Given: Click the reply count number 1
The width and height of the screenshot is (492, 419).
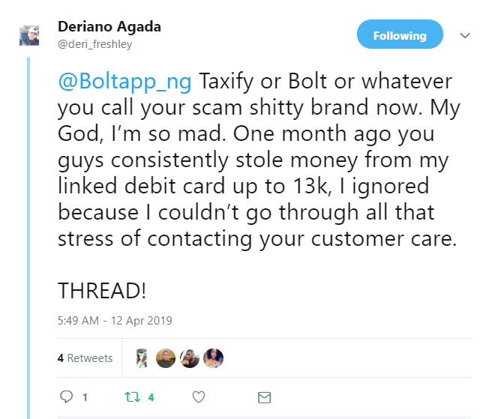Looking at the screenshot, I should (x=85, y=398).
